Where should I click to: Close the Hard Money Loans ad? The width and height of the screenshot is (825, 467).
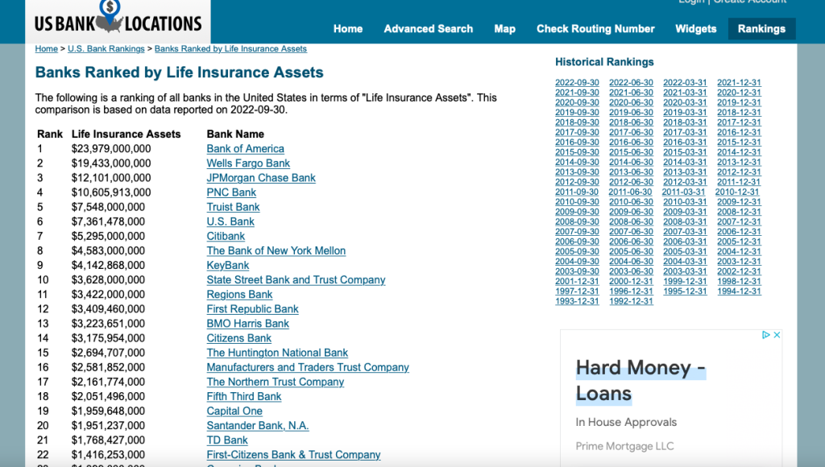(x=777, y=335)
